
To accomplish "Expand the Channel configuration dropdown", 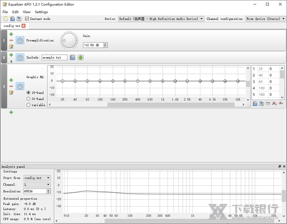I will pyautogui.click(x=265, y=19).
